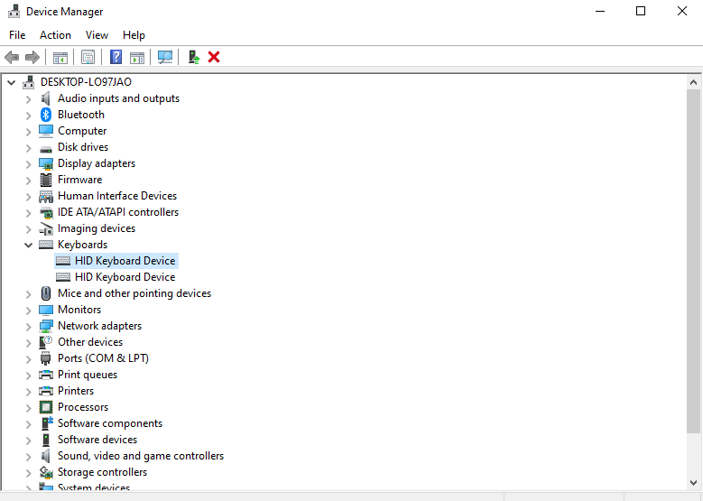
Task: Click the Other devices unknown icon
Action: click(46, 342)
